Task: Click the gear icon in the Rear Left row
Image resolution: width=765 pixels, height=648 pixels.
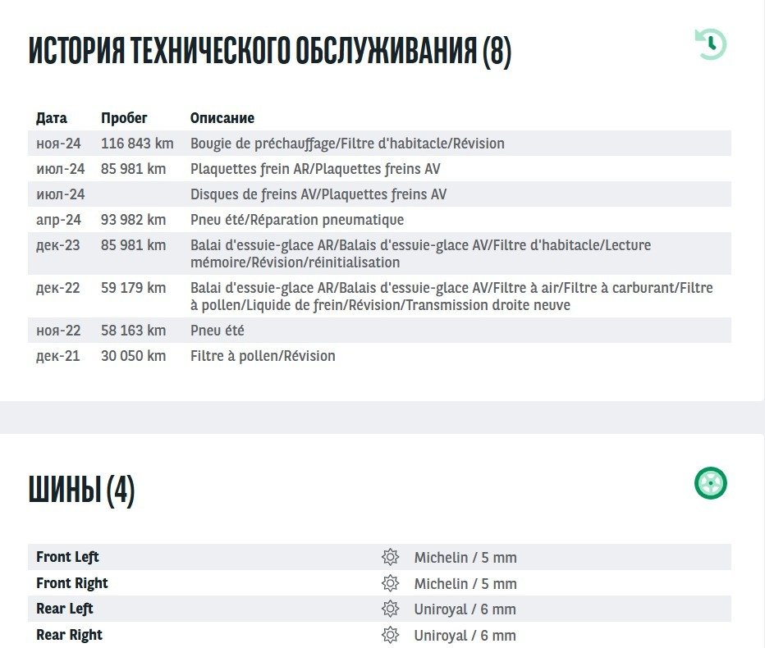Action: (x=390, y=609)
